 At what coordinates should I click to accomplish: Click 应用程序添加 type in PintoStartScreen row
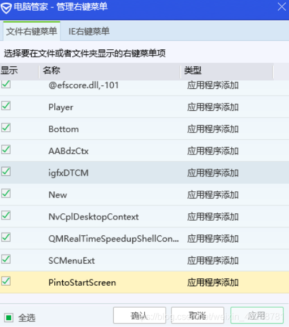213,282
